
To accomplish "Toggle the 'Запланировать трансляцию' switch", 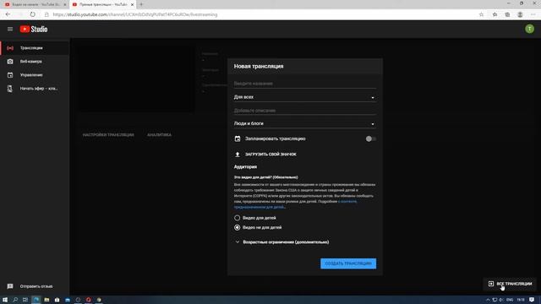I will point(371,138).
